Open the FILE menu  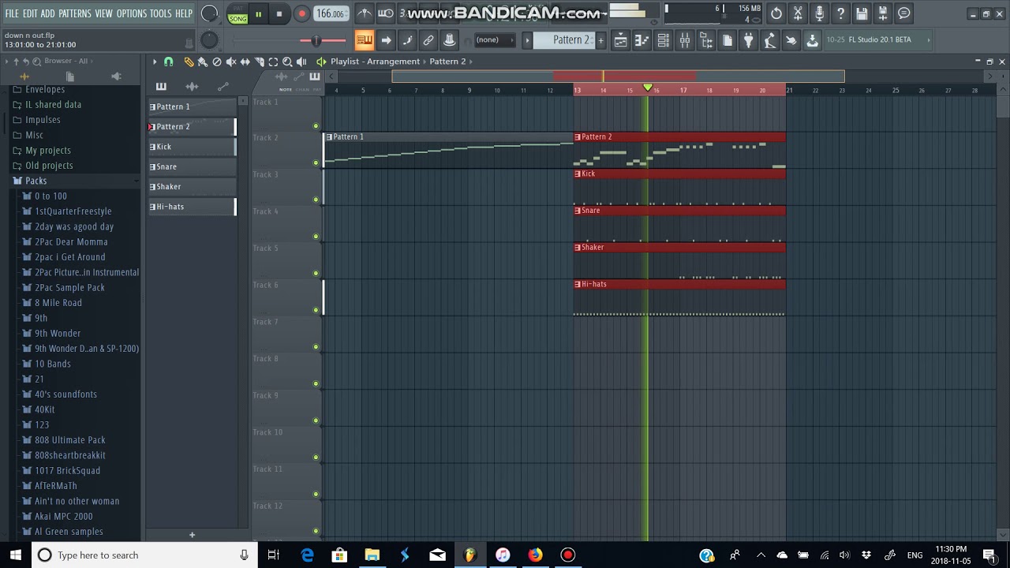coord(12,13)
